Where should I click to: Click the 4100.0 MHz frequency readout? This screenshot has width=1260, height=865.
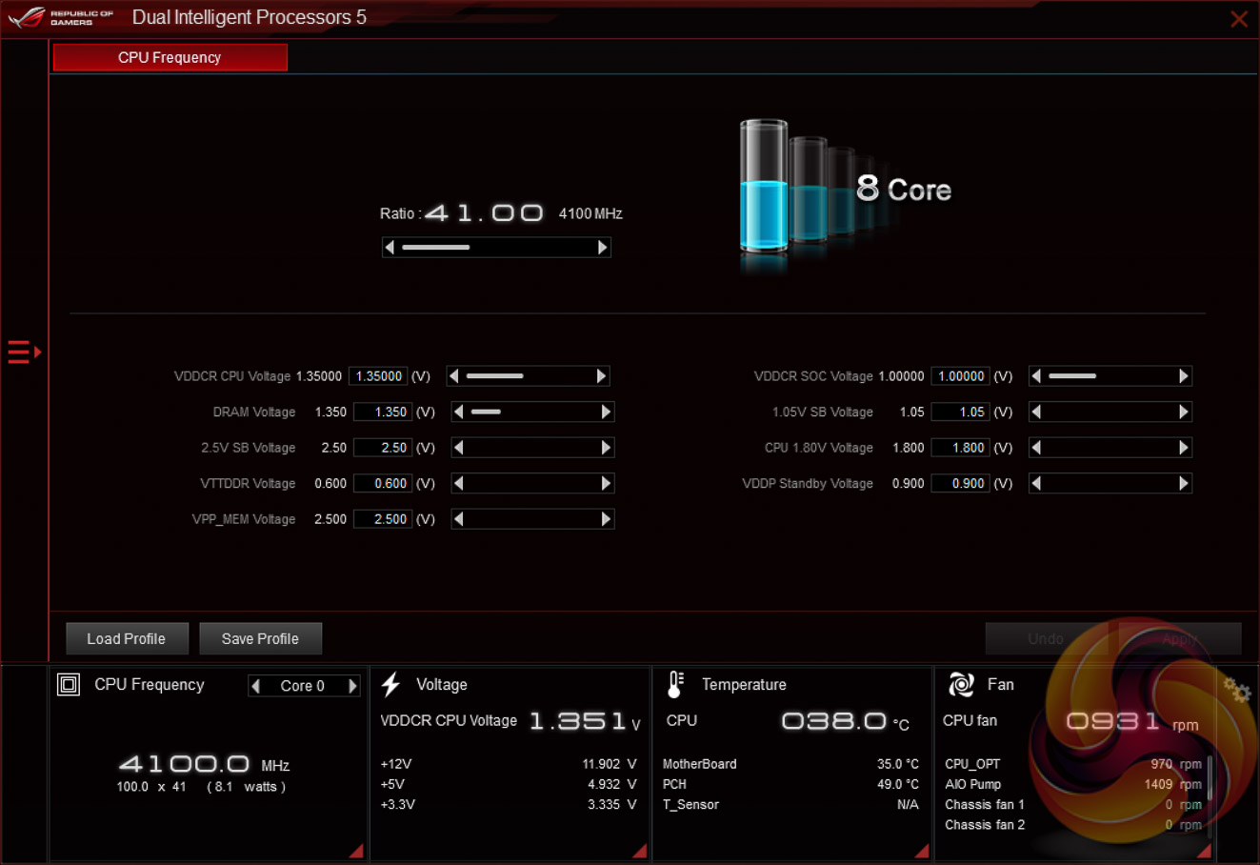coord(204,764)
